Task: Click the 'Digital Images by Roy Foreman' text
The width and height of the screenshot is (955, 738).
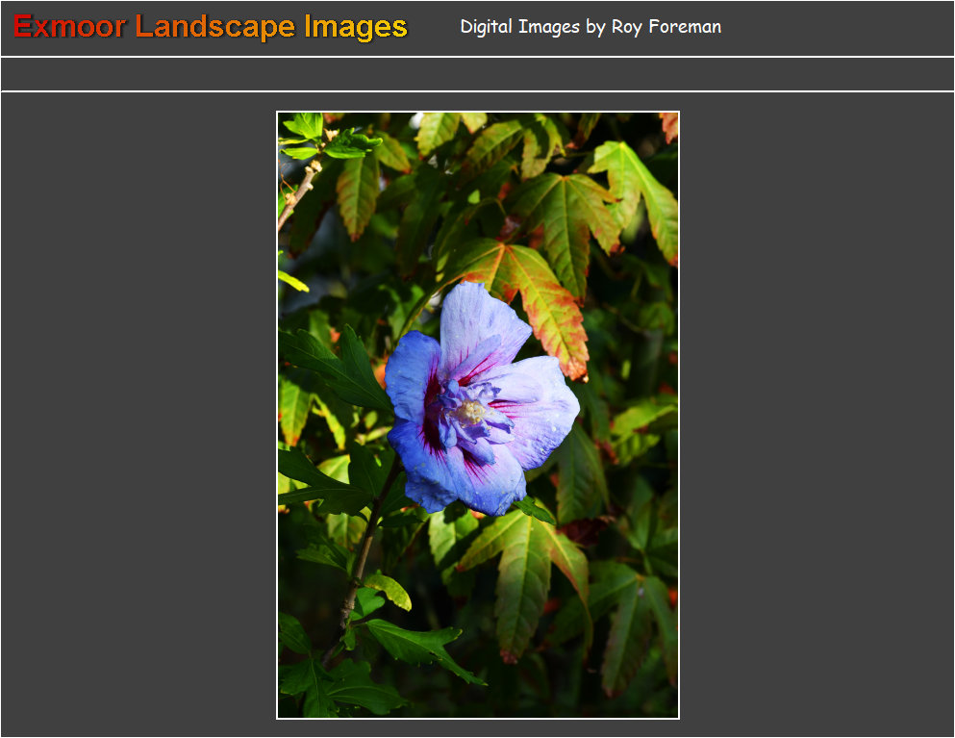Action: tap(590, 27)
